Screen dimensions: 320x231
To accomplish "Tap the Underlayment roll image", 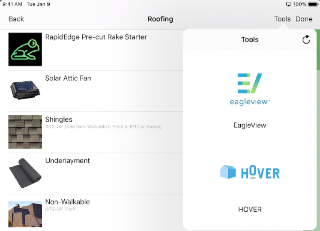I will (25, 173).
